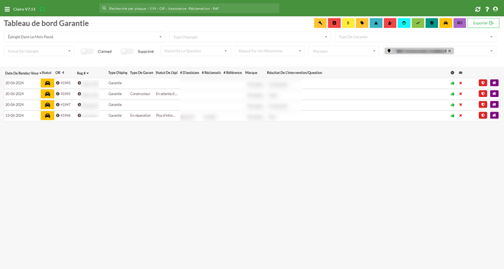Open the hamburger menu next to Claire
The width and height of the screenshot is (504, 269).
point(7,9)
